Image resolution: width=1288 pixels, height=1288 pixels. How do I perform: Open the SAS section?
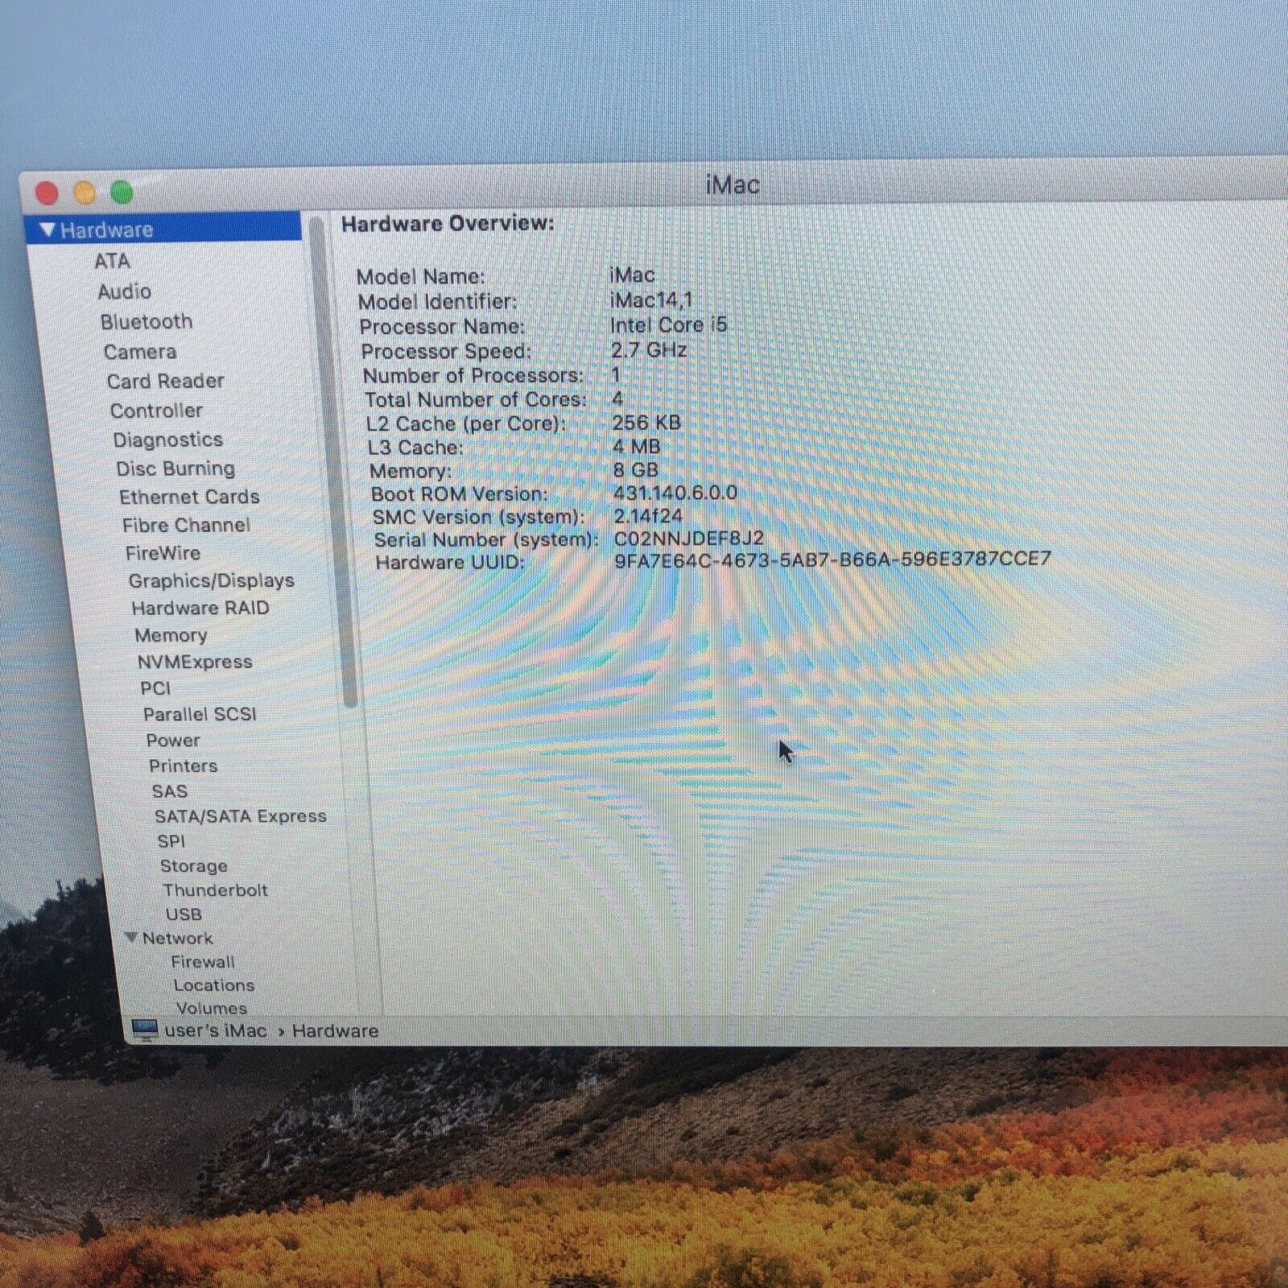click(169, 791)
